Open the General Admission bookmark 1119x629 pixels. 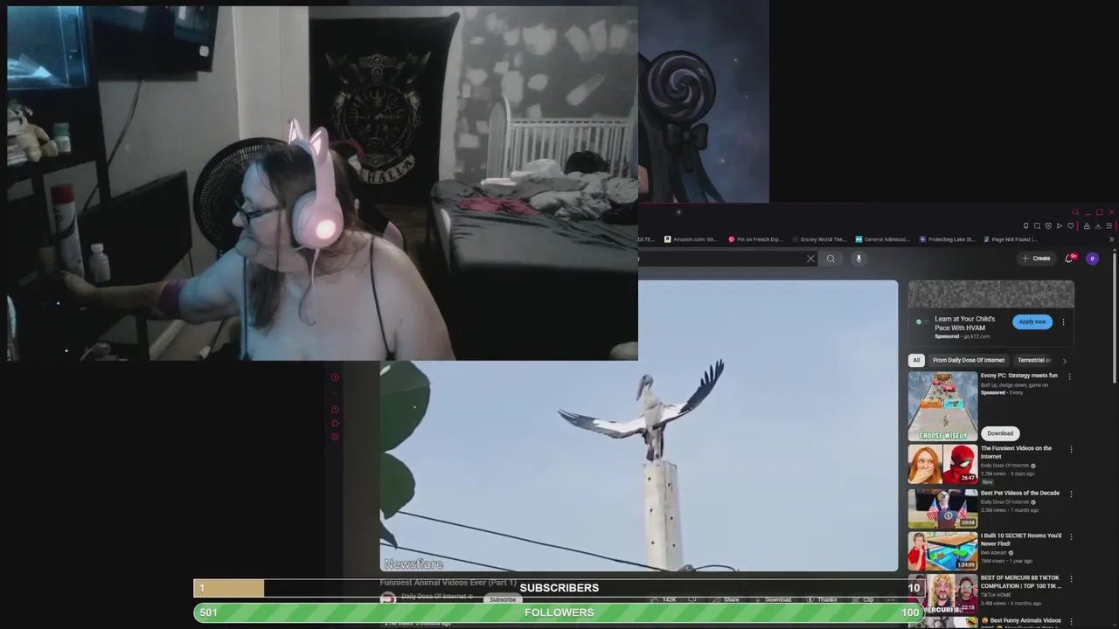[883, 239]
